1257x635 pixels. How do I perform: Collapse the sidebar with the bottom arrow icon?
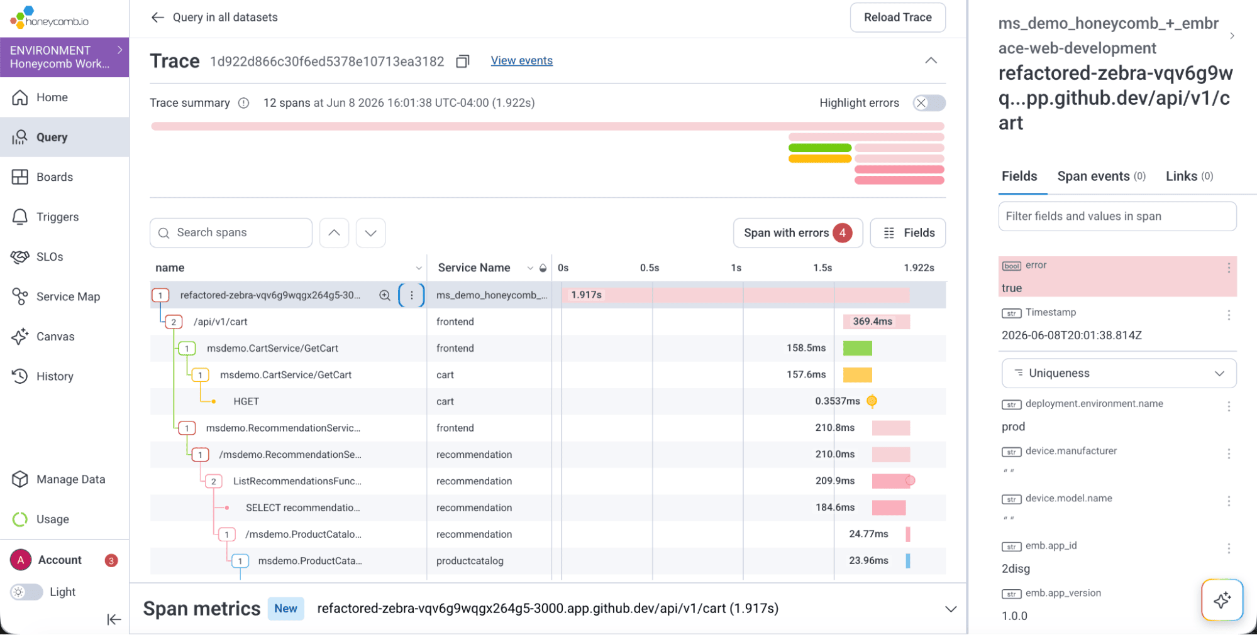tap(114, 620)
